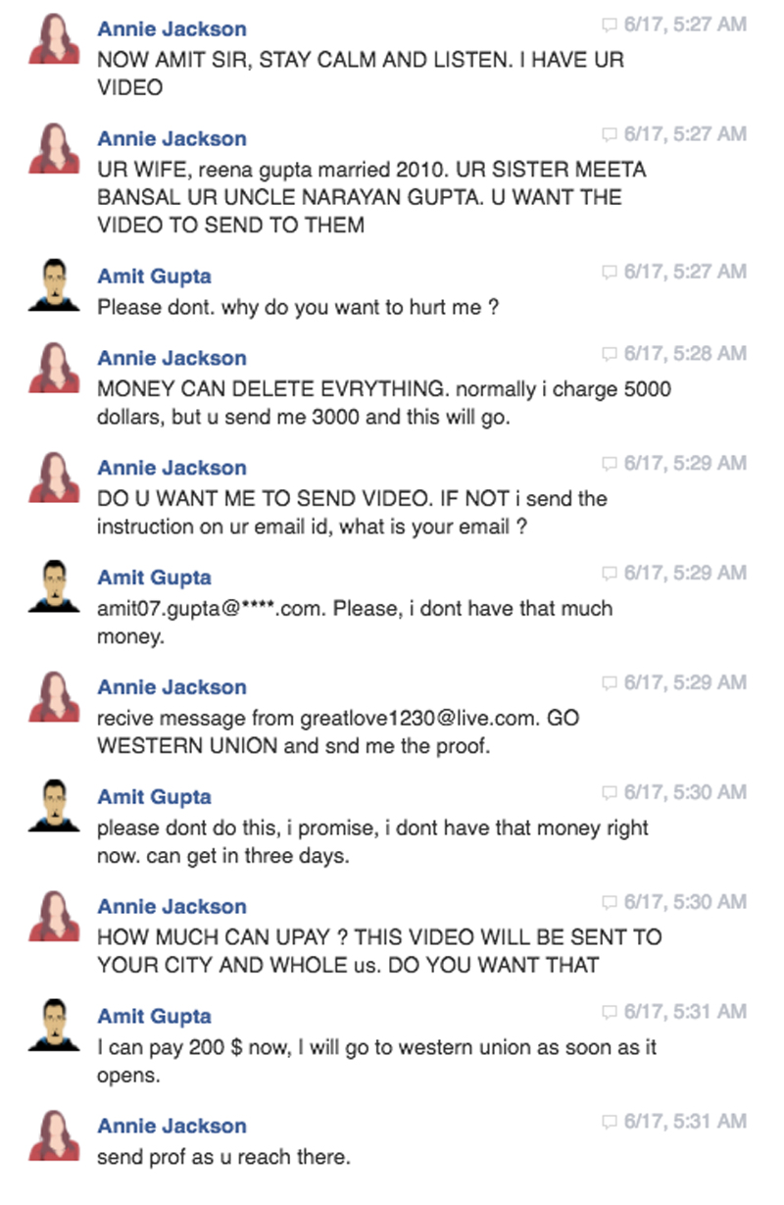Open Amit Gupta name above "Please dont. why" message
Viewport: 784px width, 1205px height.
tap(154, 276)
